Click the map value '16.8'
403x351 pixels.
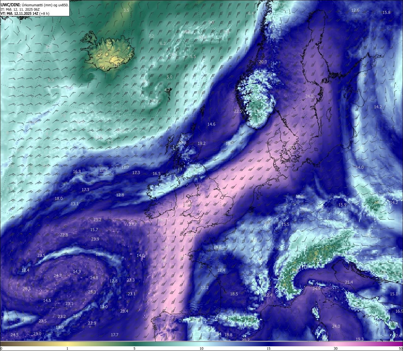coord(77,172)
